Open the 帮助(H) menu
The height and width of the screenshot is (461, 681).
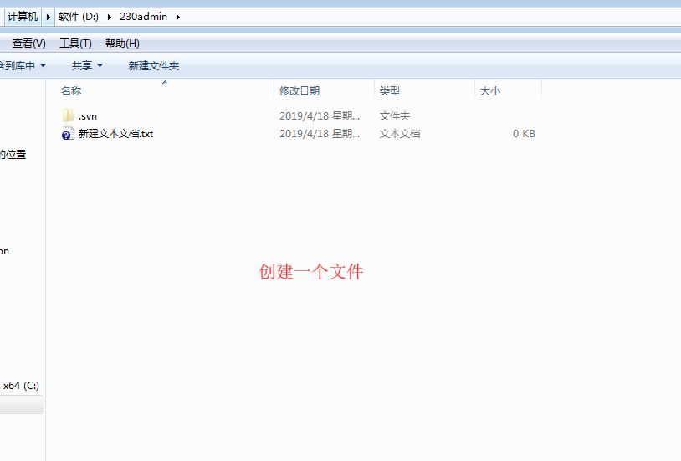click(x=122, y=44)
